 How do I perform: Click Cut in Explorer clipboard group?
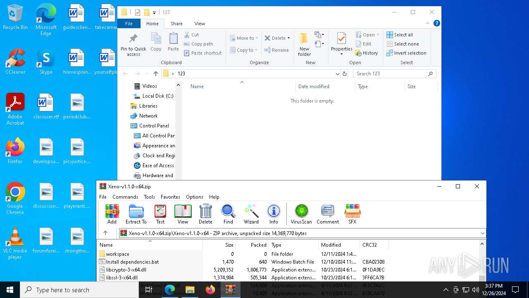tap(191, 35)
